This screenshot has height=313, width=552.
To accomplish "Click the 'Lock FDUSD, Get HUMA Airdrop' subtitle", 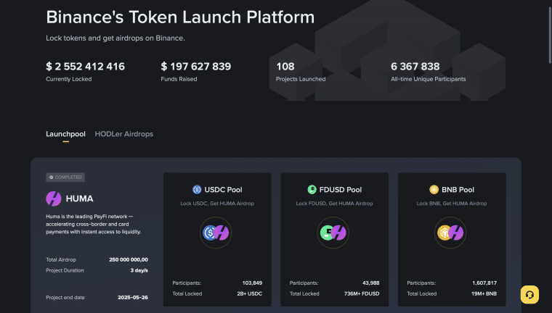I will (334, 204).
